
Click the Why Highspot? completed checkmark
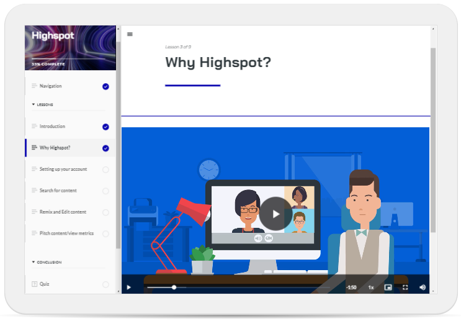pos(105,148)
